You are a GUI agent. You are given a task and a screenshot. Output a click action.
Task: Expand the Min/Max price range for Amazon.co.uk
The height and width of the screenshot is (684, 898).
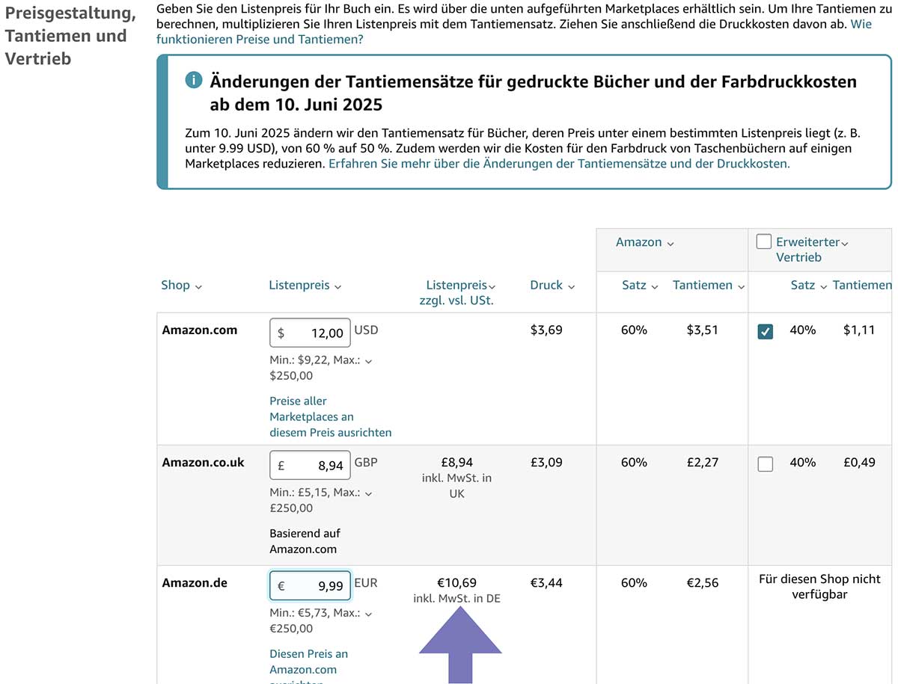click(368, 493)
